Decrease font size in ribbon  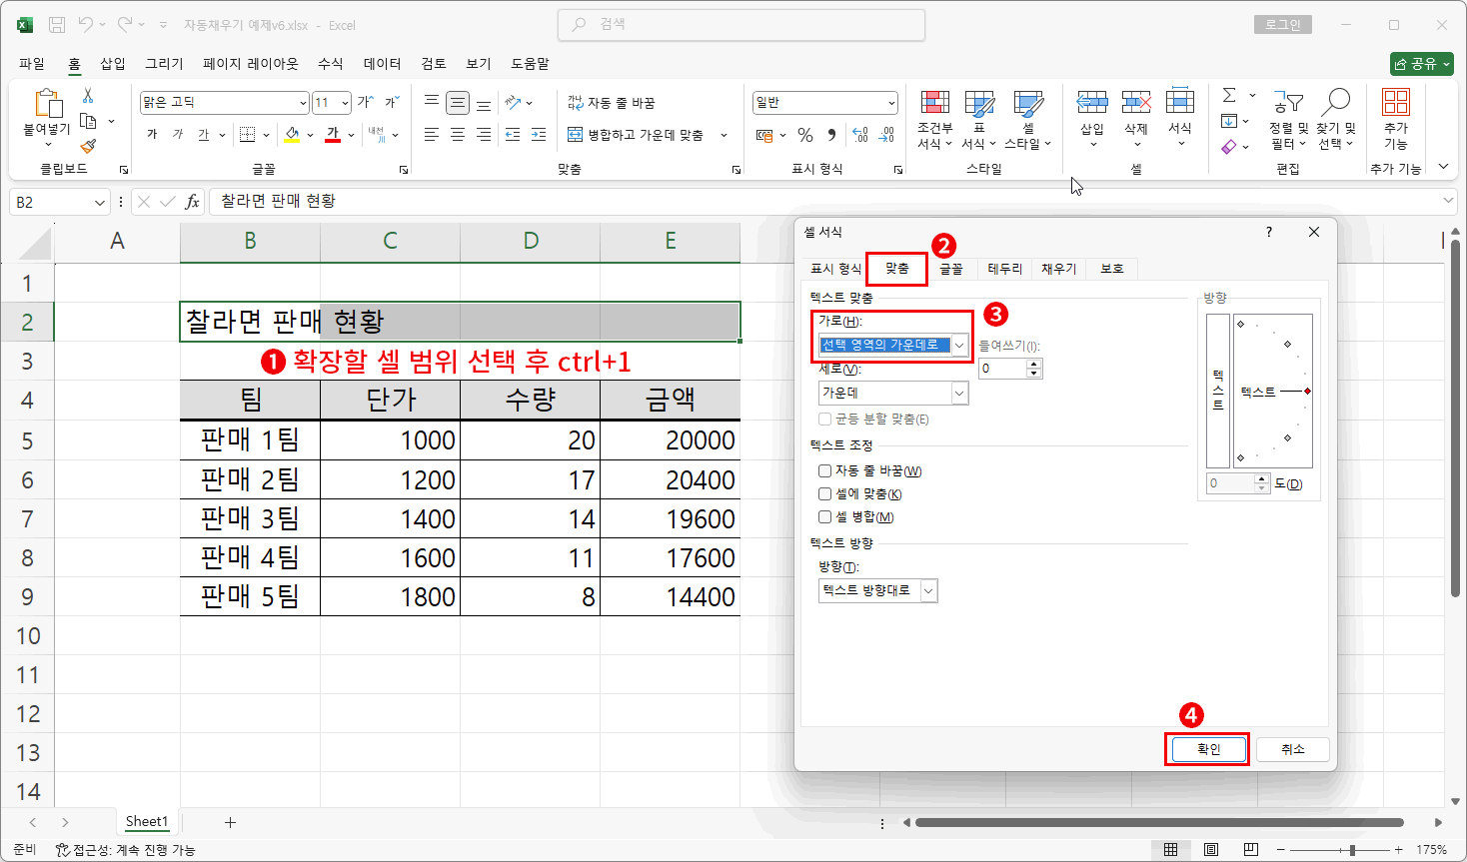coord(392,102)
